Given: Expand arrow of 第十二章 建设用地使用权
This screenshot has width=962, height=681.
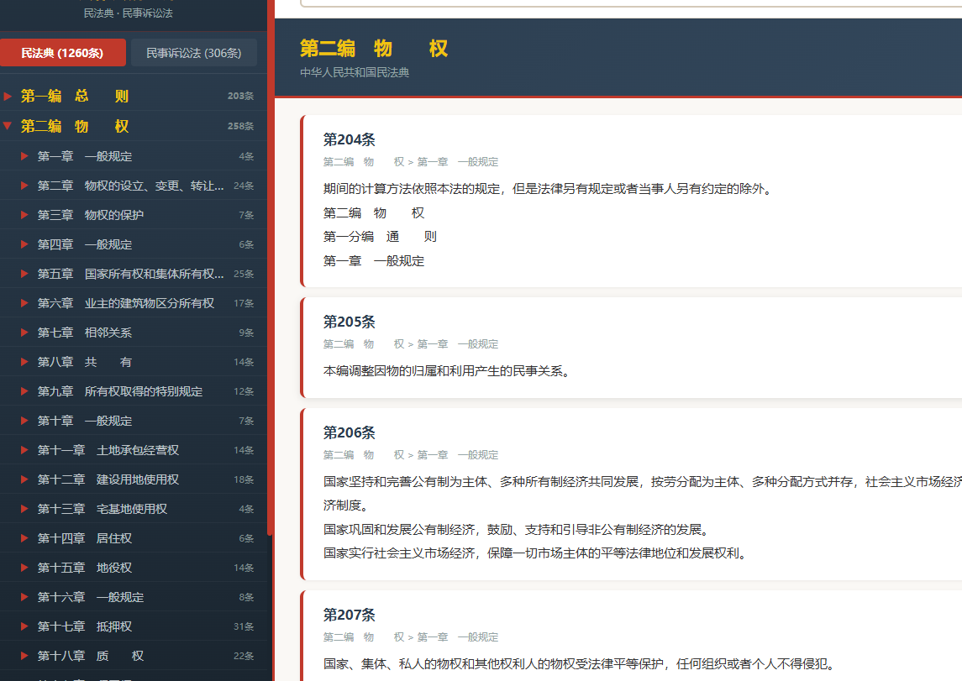Looking at the screenshot, I should 24,480.
